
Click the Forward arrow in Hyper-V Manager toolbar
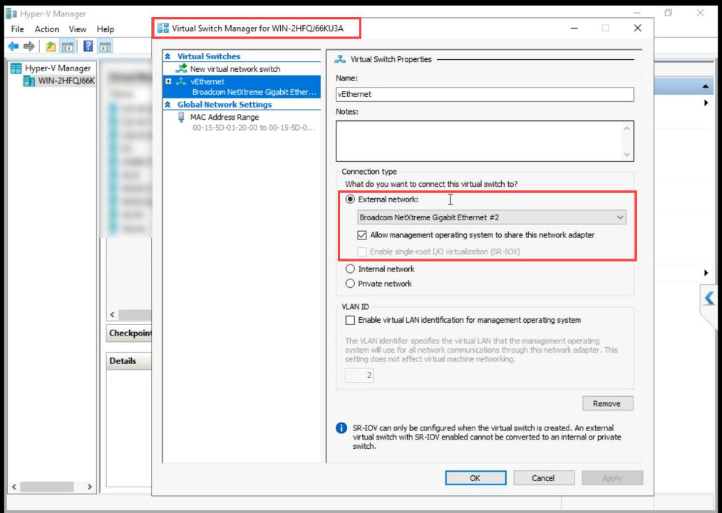coord(29,46)
